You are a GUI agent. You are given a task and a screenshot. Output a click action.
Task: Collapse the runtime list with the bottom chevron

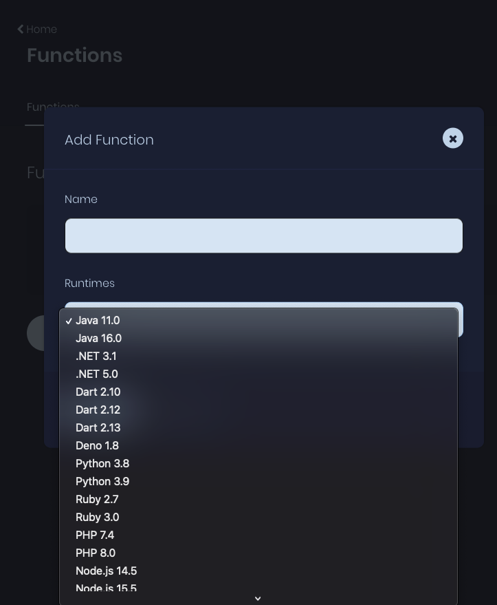pyautogui.click(x=258, y=597)
